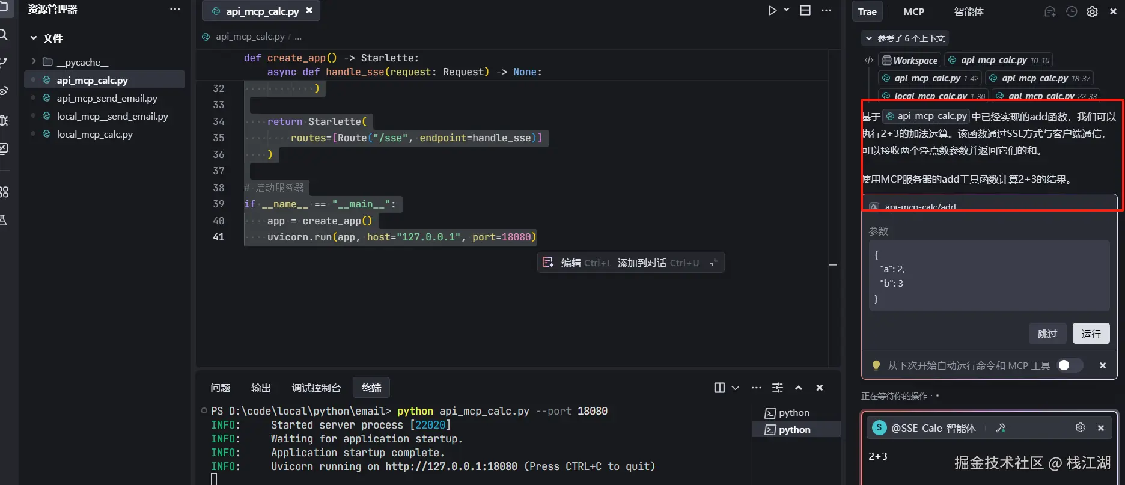Open Trae panel settings gear
The height and width of the screenshot is (485, 1125).
1092,12
